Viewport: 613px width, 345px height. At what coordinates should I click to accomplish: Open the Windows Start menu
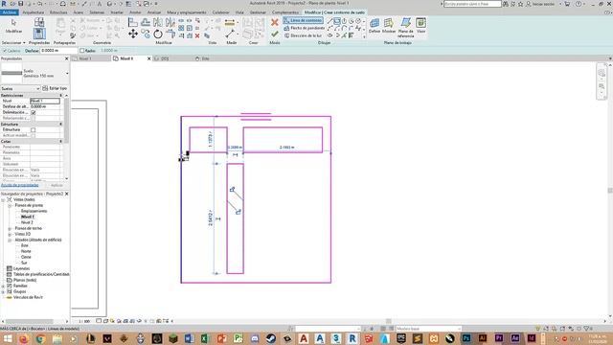click(x=8, y=338)
